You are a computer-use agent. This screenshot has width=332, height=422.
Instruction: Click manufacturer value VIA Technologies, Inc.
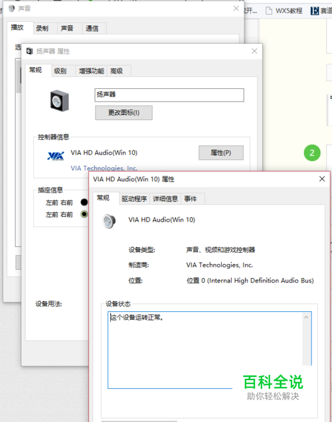219,265
